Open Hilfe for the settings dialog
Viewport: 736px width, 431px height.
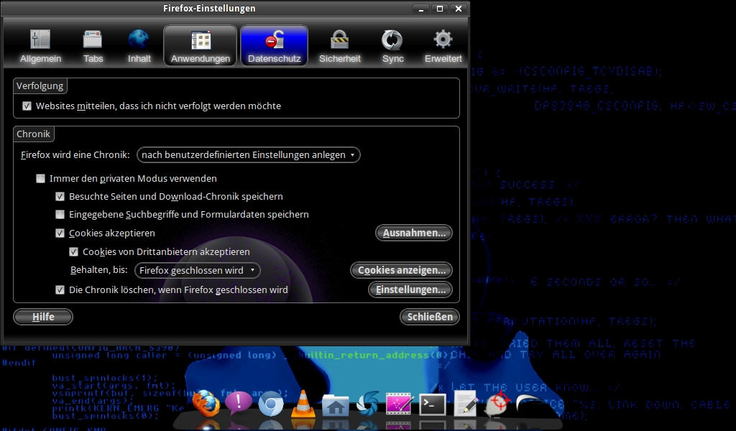click(x=43, y=317)
